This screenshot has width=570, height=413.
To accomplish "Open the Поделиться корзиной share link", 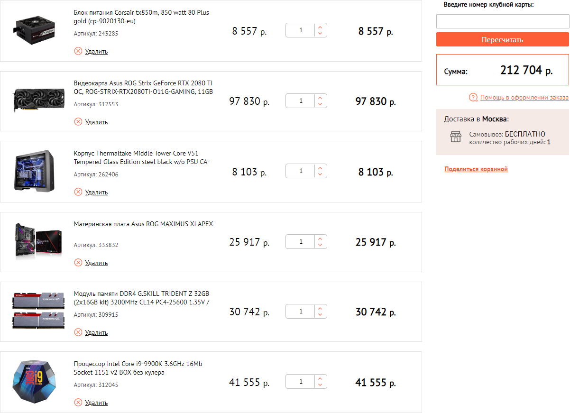I will [476, 169].
